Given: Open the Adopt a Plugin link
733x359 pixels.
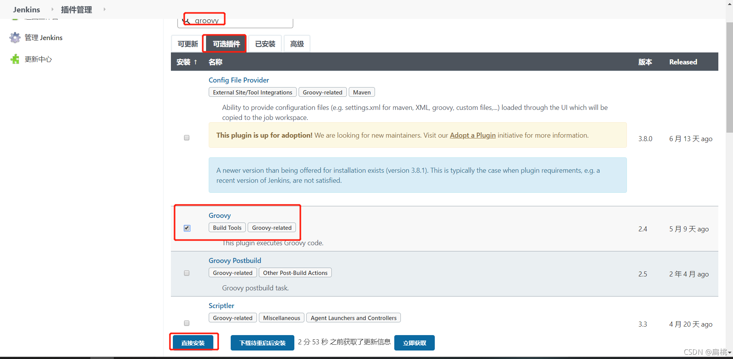Looking at the screenshot, I should [473, 135].
